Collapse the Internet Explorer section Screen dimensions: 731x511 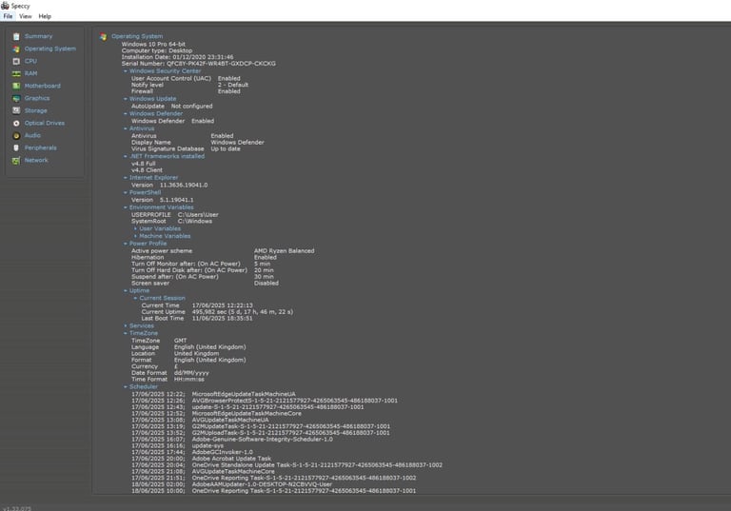[126, 178]
